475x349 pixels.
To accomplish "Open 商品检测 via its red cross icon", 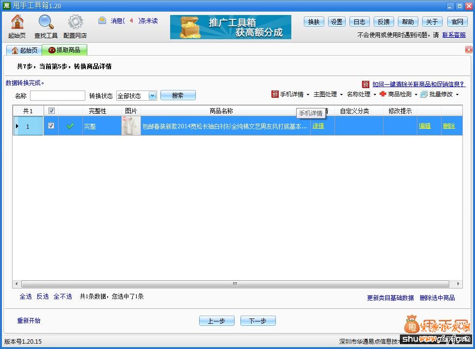I will 383,94.
